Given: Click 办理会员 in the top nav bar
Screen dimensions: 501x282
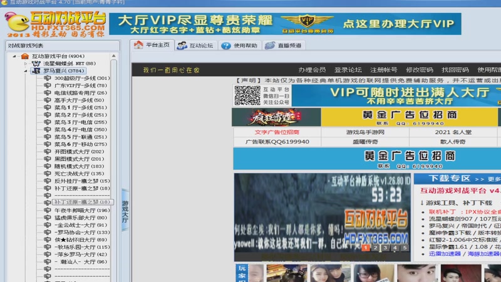Looking at the screenshot, I should click(312, 70).
